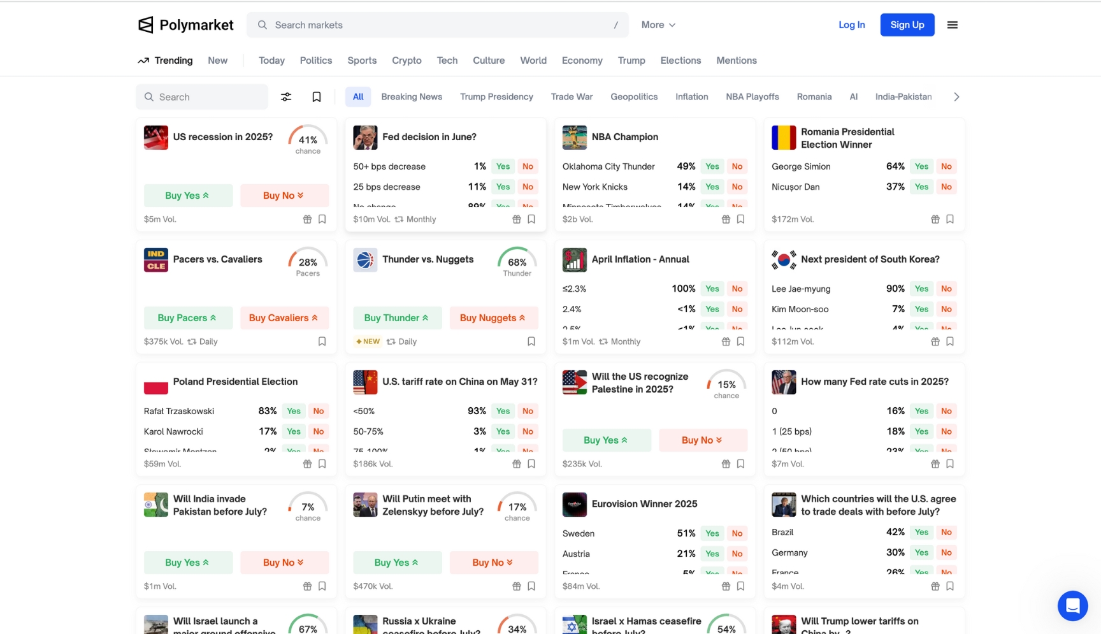Buy No on US recession in 2025

(x=284, y=196)
